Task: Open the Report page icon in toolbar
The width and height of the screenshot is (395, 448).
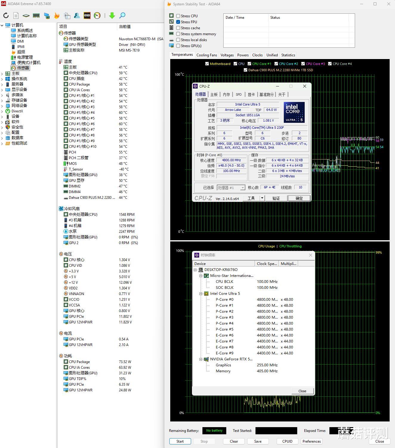Action: [x=16, y=15]
